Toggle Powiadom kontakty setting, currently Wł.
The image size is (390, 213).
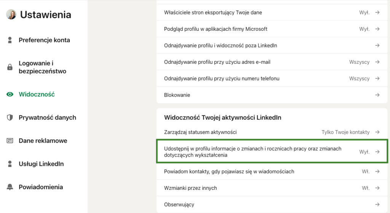coord(366,172)
